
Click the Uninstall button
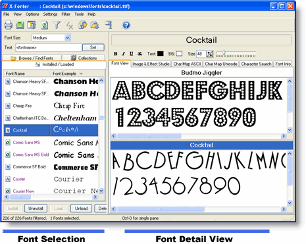[x=36, y=208]
